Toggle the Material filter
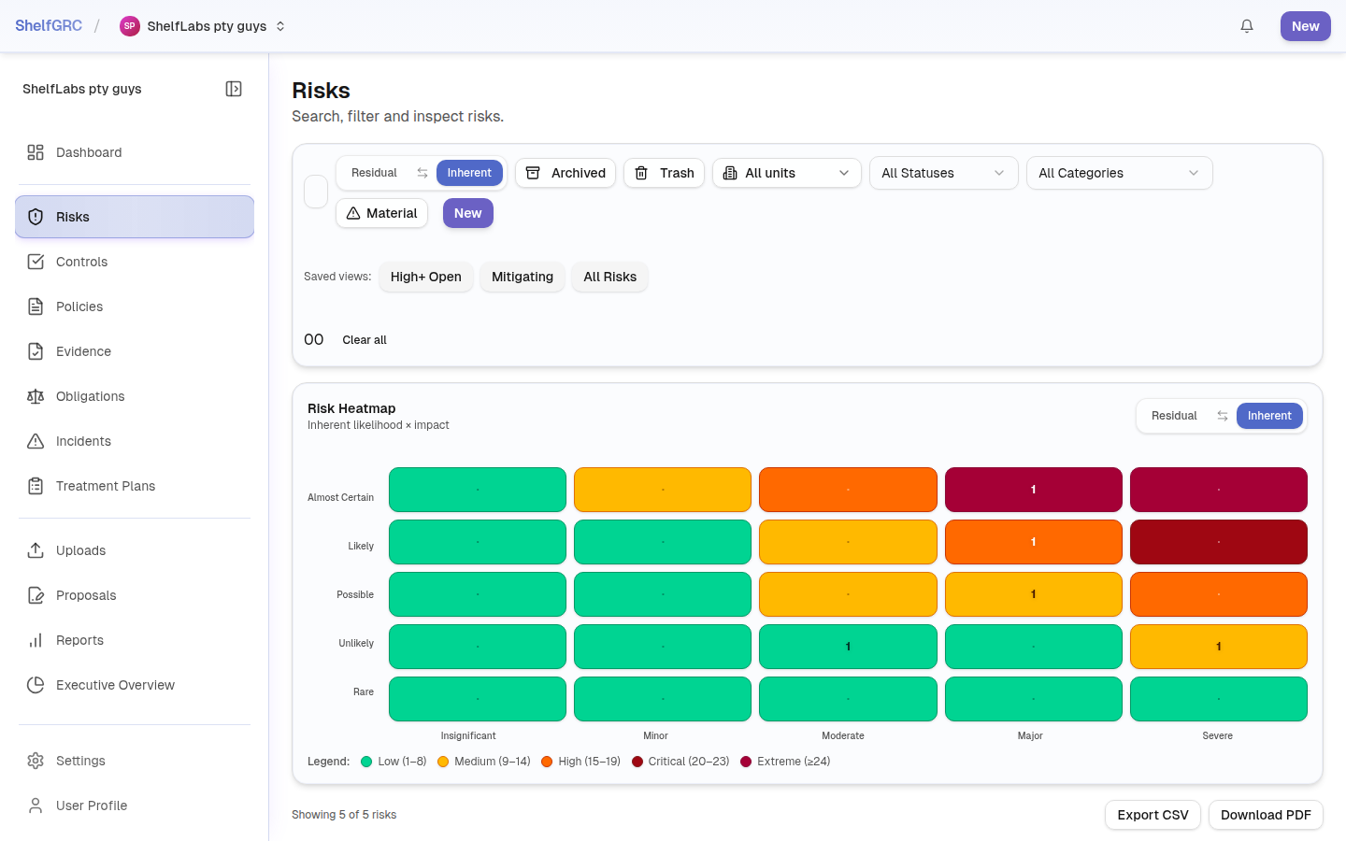 coord(381,213)
